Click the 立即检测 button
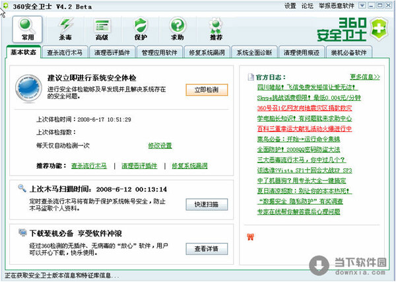Viewport: 396px width, 282px height. coord(207,90)
